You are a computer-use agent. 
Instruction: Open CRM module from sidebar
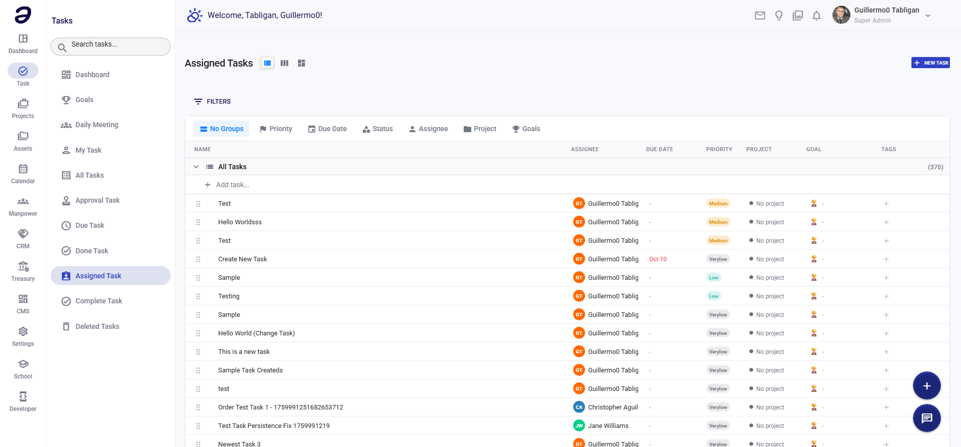coord(23,239)
